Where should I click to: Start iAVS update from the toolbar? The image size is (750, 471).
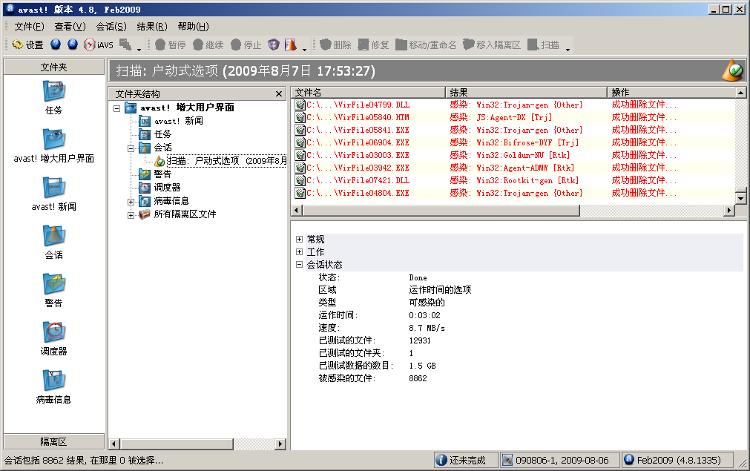(98, 45)
